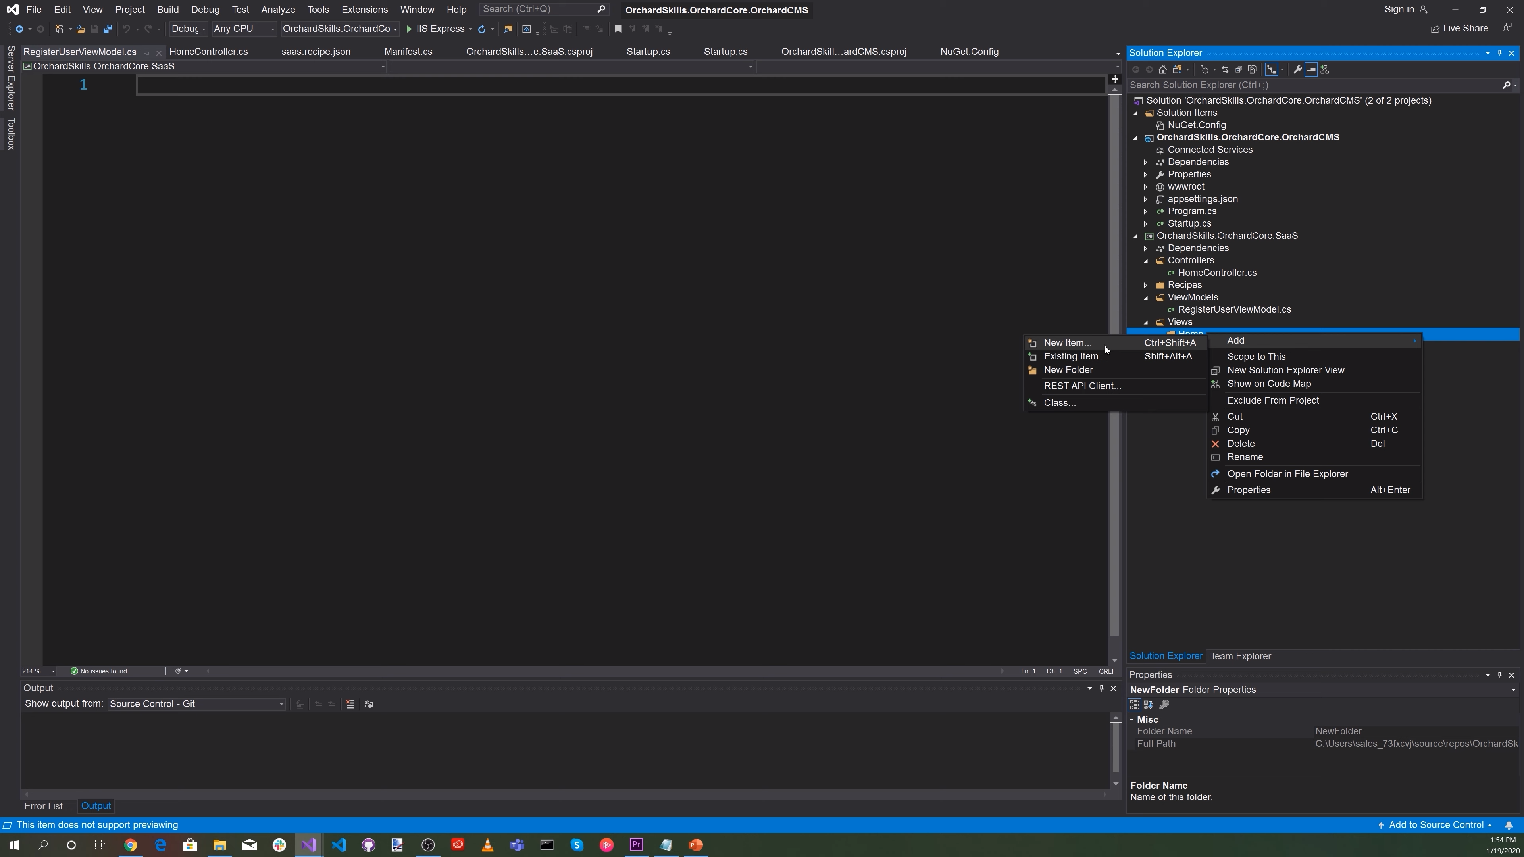Click the Collapse All icon in Solution Explorer

(1238, 70)
